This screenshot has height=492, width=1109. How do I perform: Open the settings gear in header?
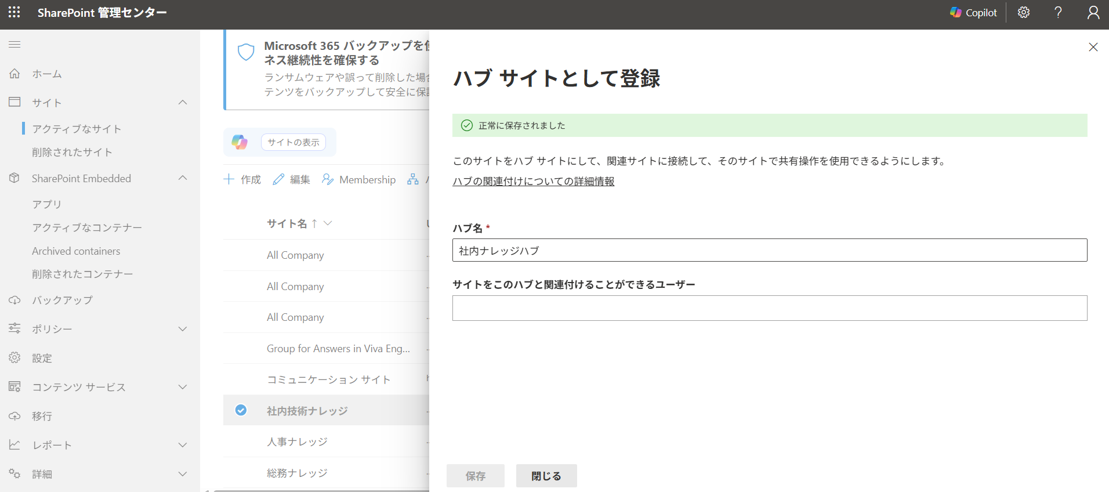point(1024,12)
